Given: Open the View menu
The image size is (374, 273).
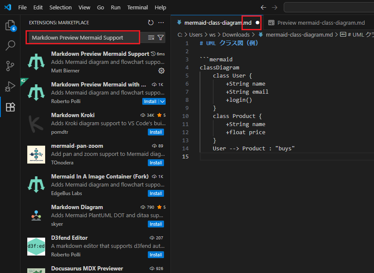Looking at the screenshot, I should [x=84, y=7].
